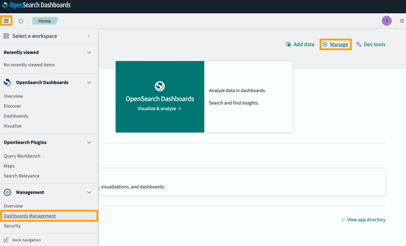Click the Visualize & analyze card

pos(160,97)
